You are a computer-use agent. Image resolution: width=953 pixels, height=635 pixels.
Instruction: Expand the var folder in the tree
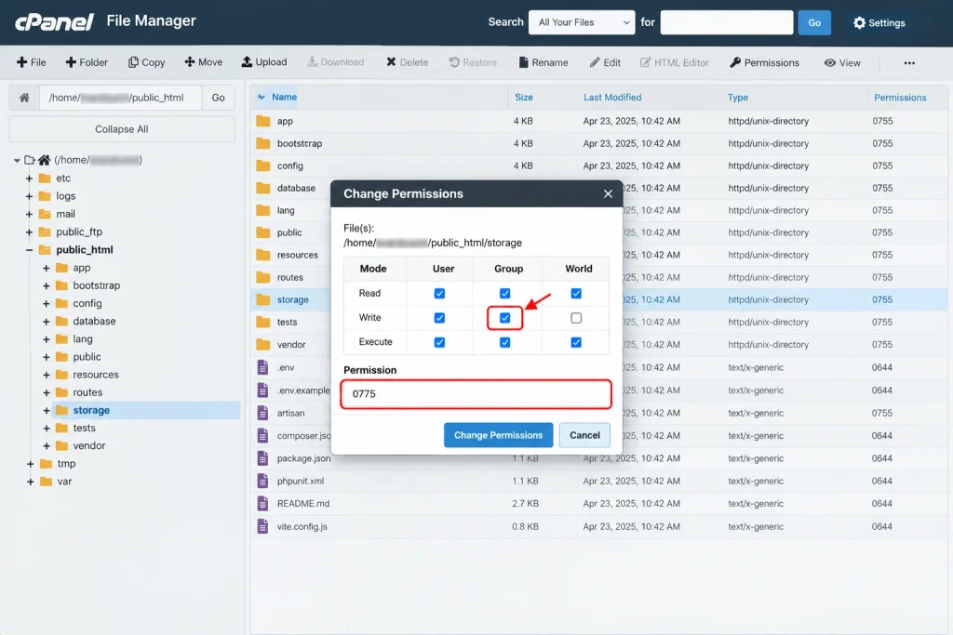[30, 482]
